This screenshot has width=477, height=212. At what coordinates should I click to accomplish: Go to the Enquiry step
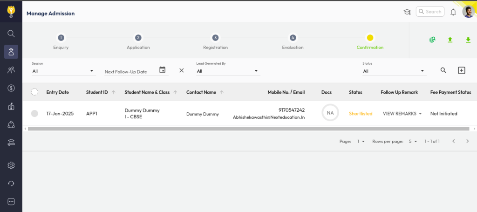coord(61,38)
